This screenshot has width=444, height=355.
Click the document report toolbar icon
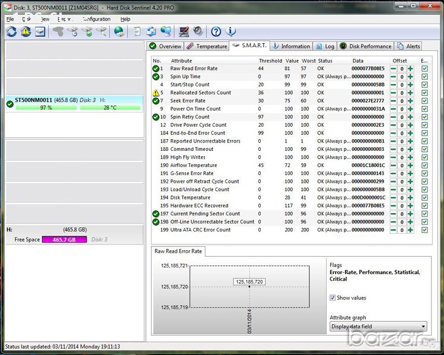138,32
